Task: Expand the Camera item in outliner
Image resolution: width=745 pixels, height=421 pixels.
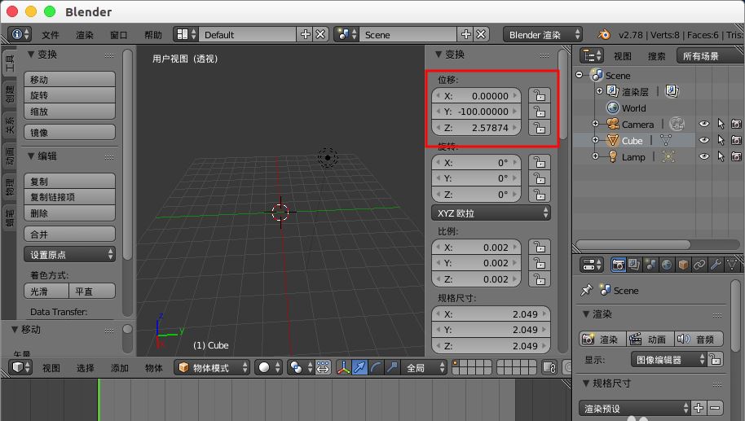Action: 596,125
